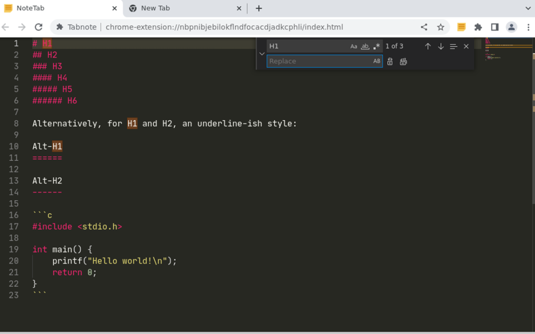Reload the Tabnote page
The height and width of the screenshot is (334, 535).
38,27
